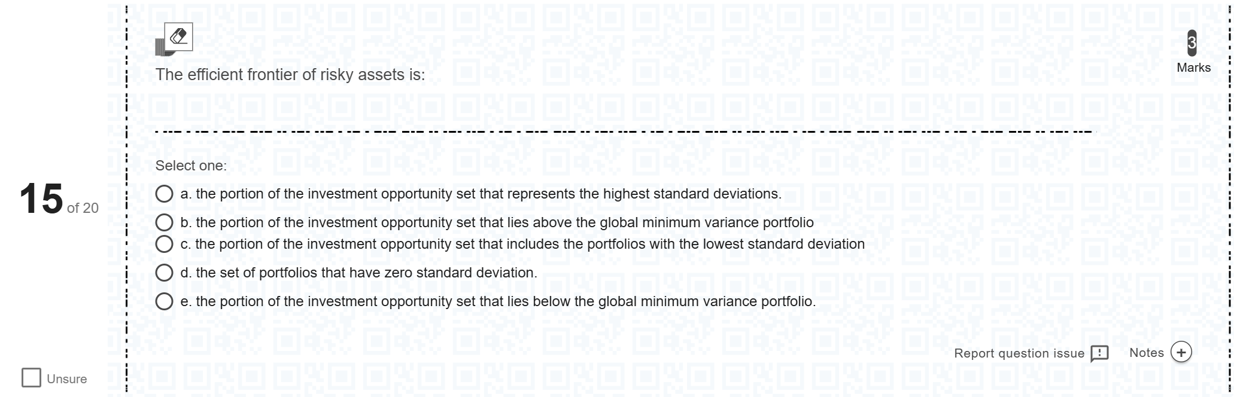The image size is (1234, 397).
Task: Click the 3 marks badge icon
Action: (1192, 42)
